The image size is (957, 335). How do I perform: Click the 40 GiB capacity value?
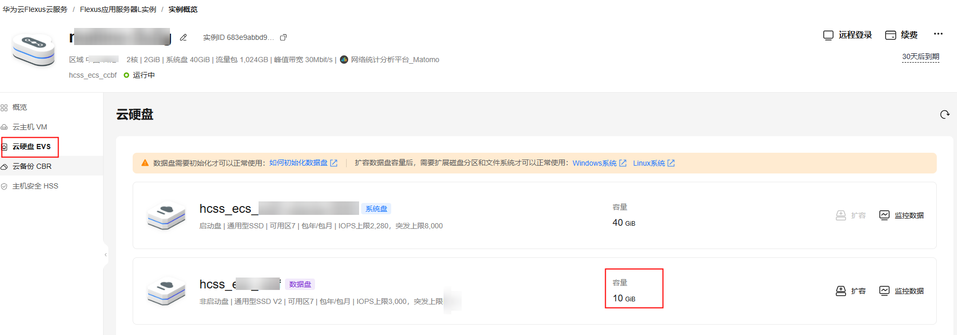tap(624, 223)
